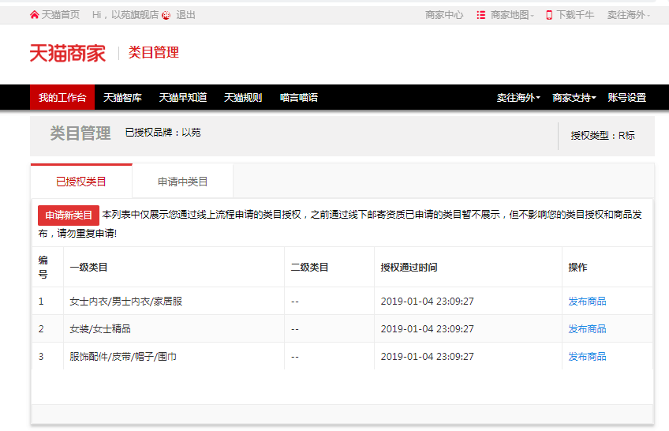Open 天猫智库 menu item
Screen dimensions: 669x431
pos(122,98)
